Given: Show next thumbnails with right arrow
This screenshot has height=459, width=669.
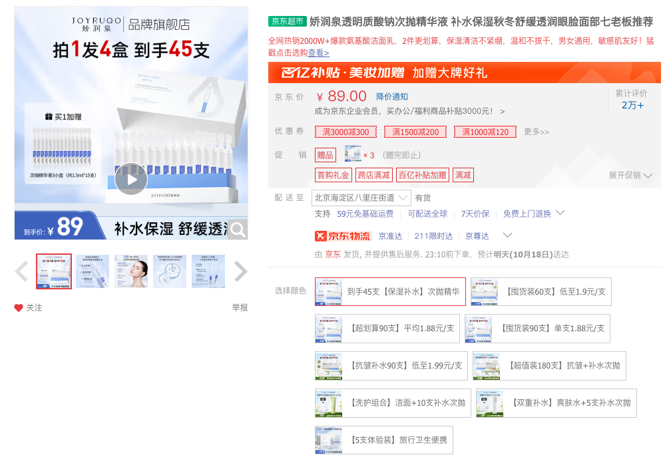Looking at the screenshot, I should coord(241,271).
